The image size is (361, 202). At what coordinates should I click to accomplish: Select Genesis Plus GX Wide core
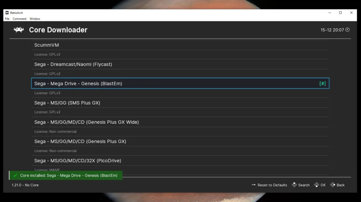tap(180, 122)
